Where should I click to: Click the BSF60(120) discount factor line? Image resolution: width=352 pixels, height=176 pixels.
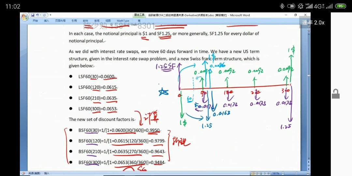click(122, 141)
